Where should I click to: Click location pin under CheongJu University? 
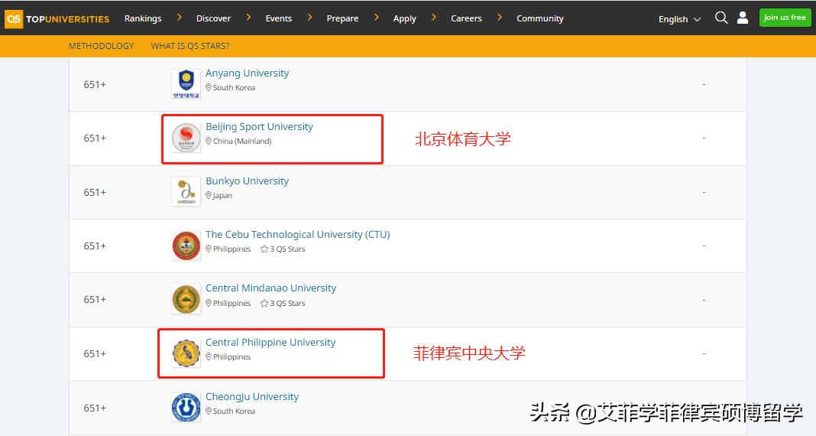[x=209, y=411]
